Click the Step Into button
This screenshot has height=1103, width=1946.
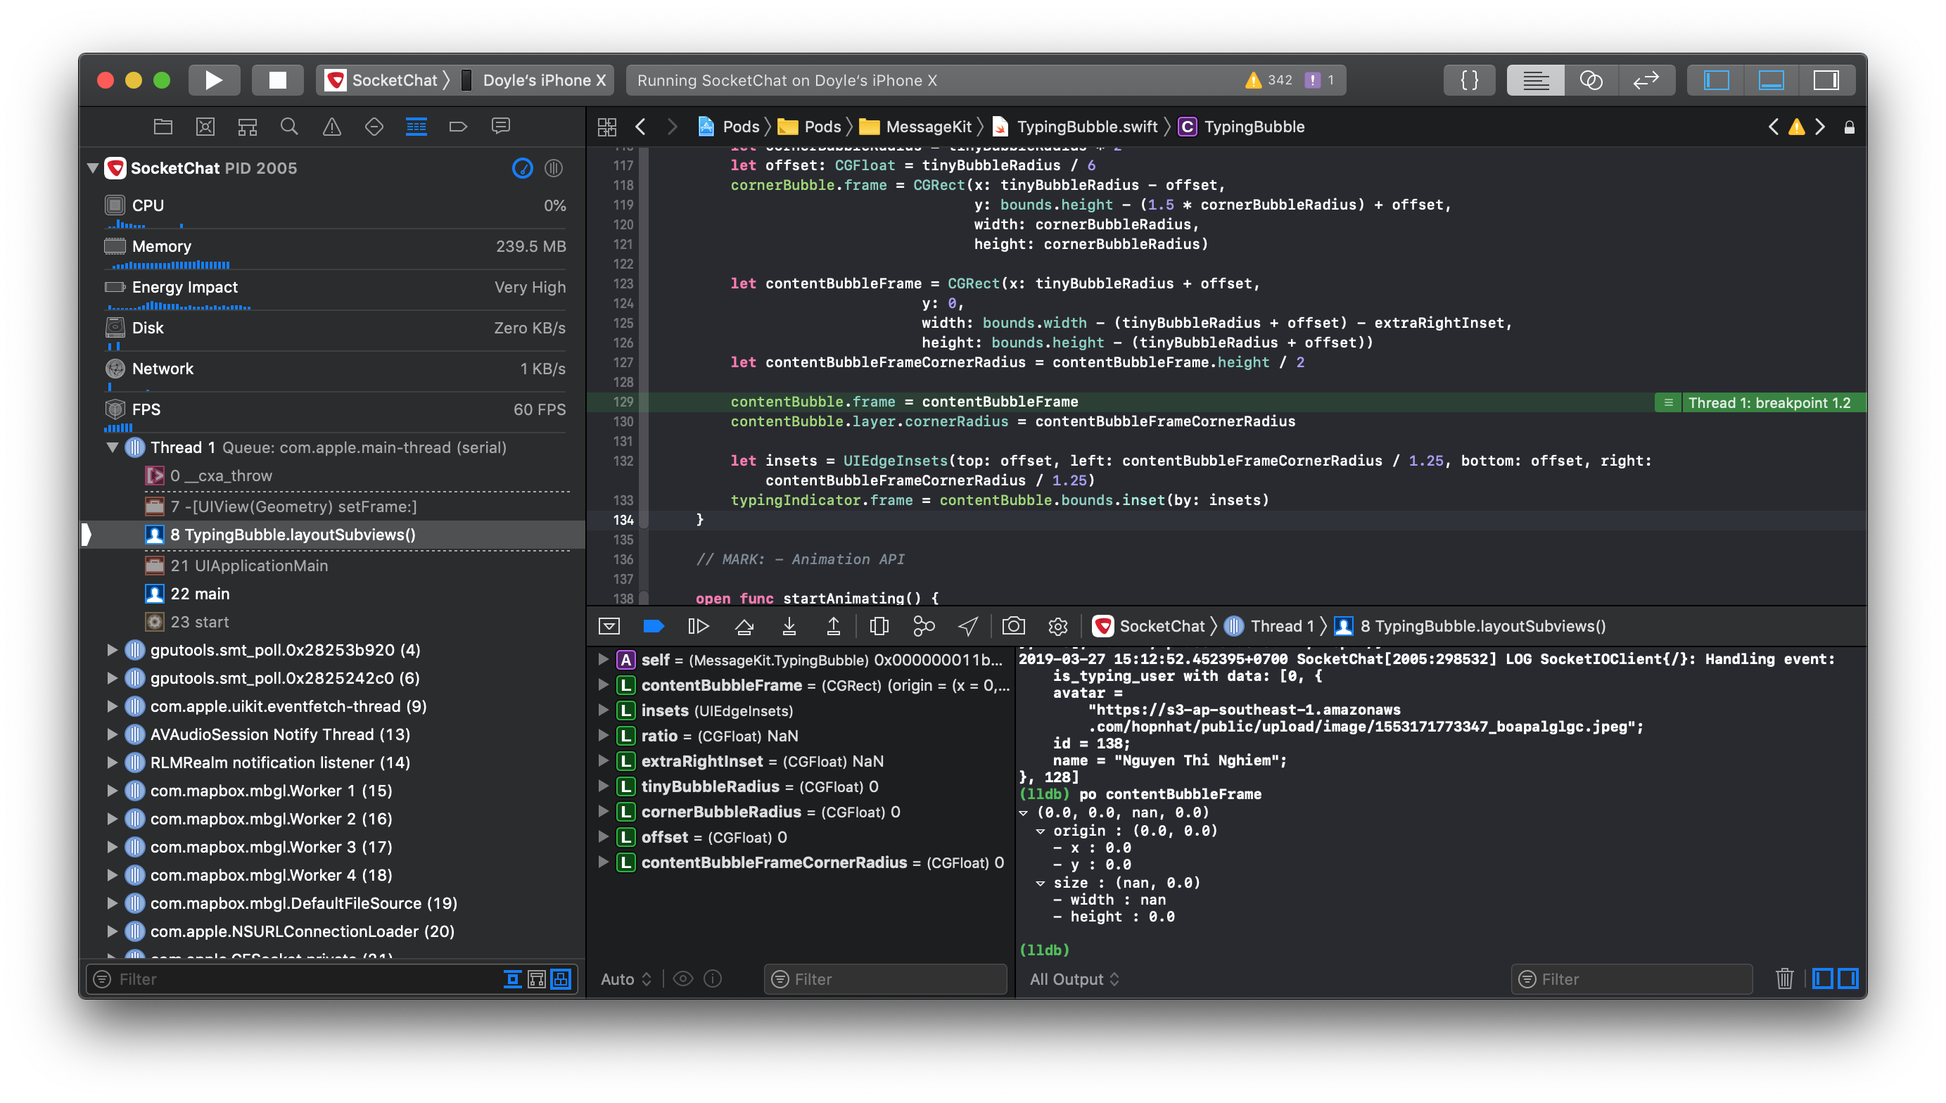[789, 627]
